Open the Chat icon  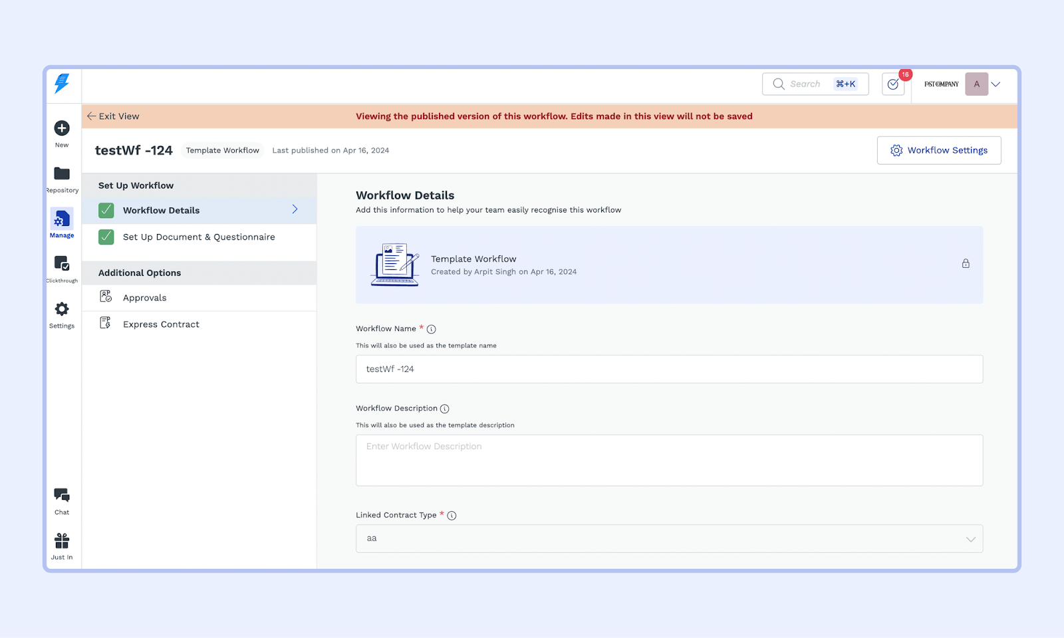click(62, 495)
